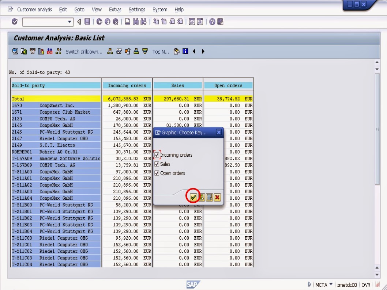Click the icon right of the time series icon
The height and width of the screenshot is (290, 387).
(x=128, y=51)
